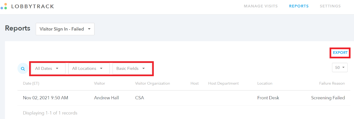Sort by Failure Reason column header
The width and height of the screenshot is (354, 119).
[x=332, y=83]
